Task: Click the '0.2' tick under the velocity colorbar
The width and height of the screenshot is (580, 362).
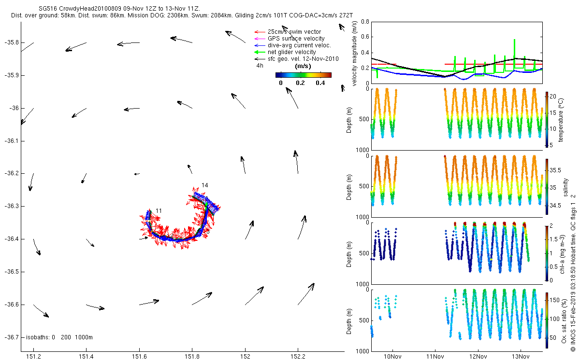Action: point(301,83)
